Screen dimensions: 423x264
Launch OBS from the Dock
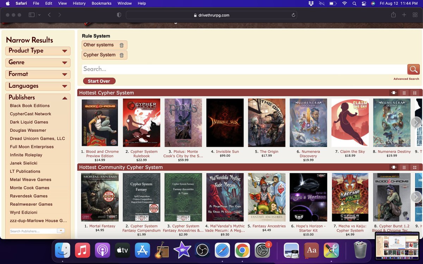coord(202,251)
